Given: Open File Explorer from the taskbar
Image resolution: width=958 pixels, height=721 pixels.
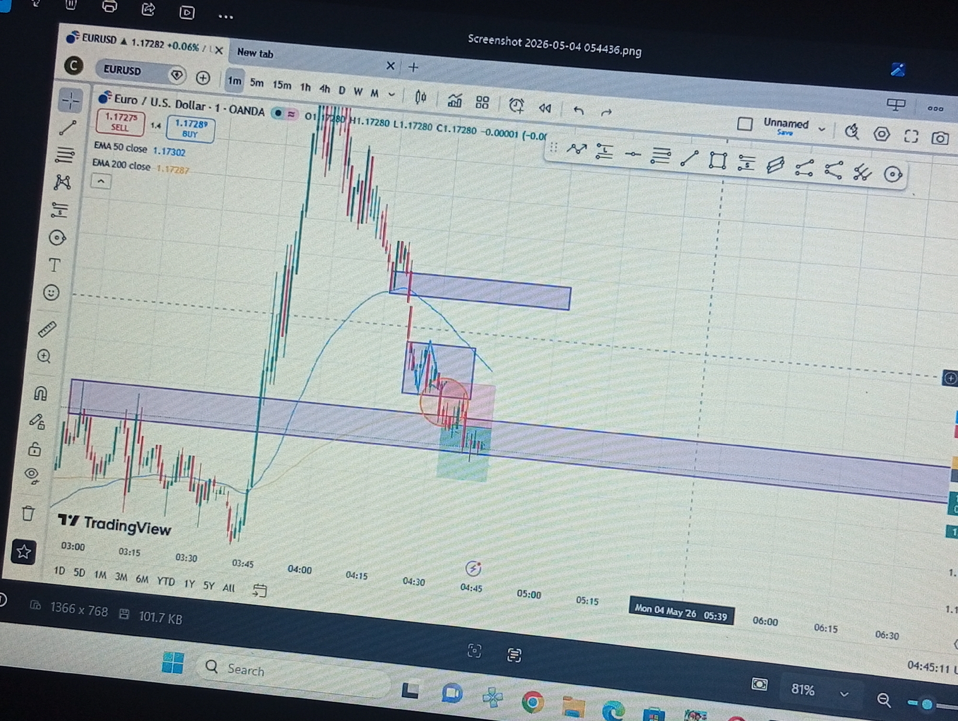Looking at the screenshot, I should tap(573, 707).
